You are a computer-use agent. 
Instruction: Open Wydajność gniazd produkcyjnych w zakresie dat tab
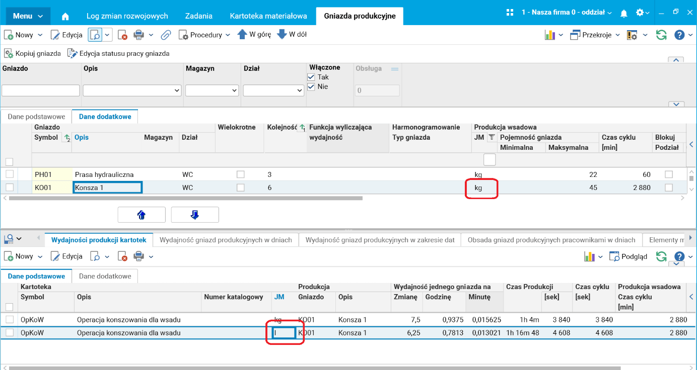pos(380,240)
